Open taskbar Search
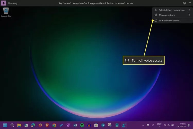This screenshot has height=129, width=193. point(12,125)
